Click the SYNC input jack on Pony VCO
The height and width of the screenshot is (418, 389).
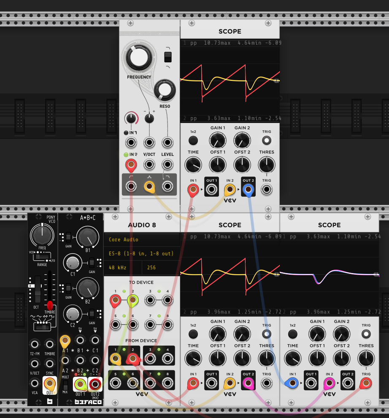tap(49, 363)
